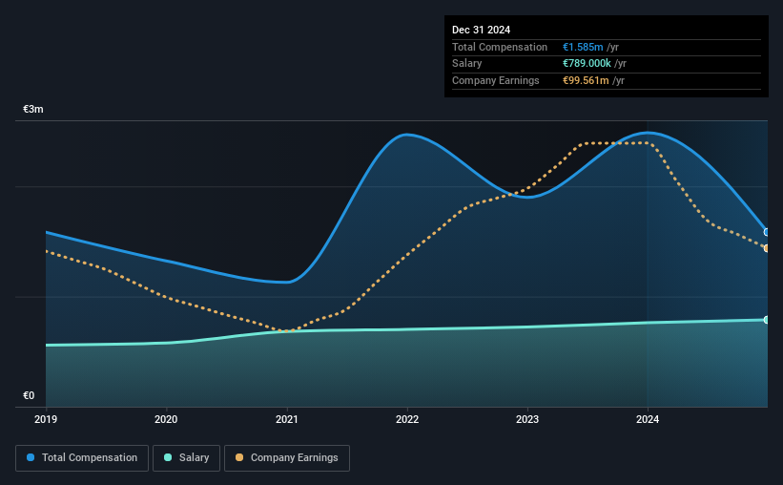Click the Dec 31 2024 tooltip date

(481, 30)
